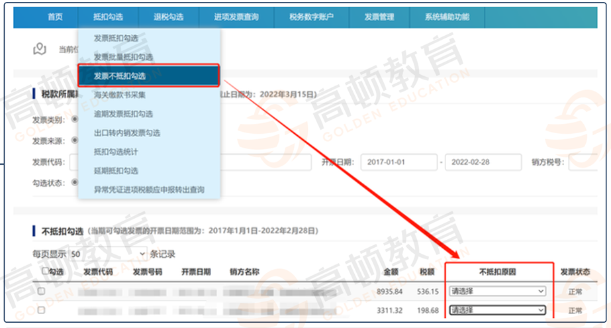Image resolution: width=611 pixels, height=328 pixels.
Task: Open the 发票管理 top menu
Action: coord(379,17)
